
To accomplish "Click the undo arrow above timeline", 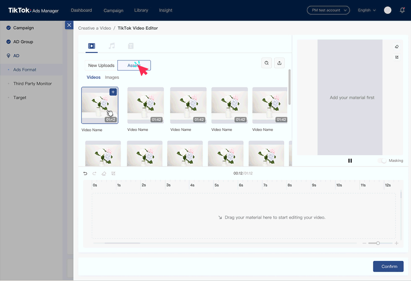I will pos(86,173).
